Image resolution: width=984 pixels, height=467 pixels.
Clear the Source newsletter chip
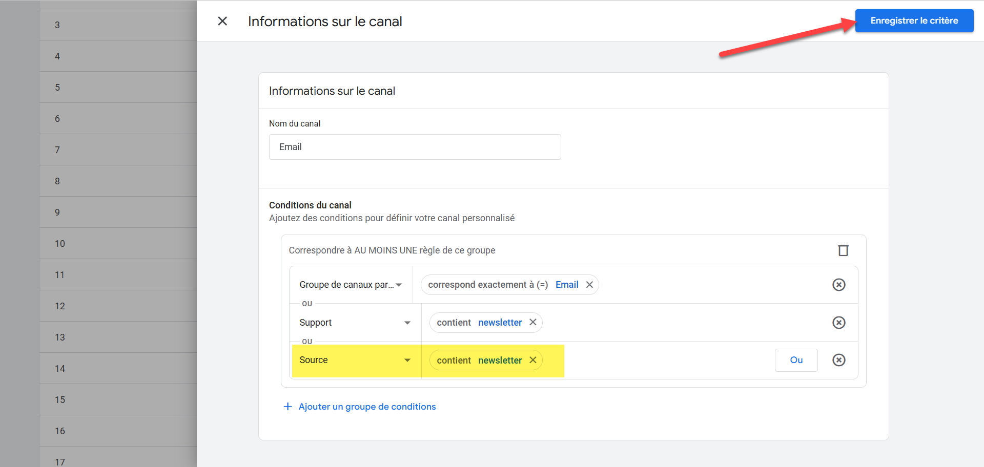tap(533, 360)
